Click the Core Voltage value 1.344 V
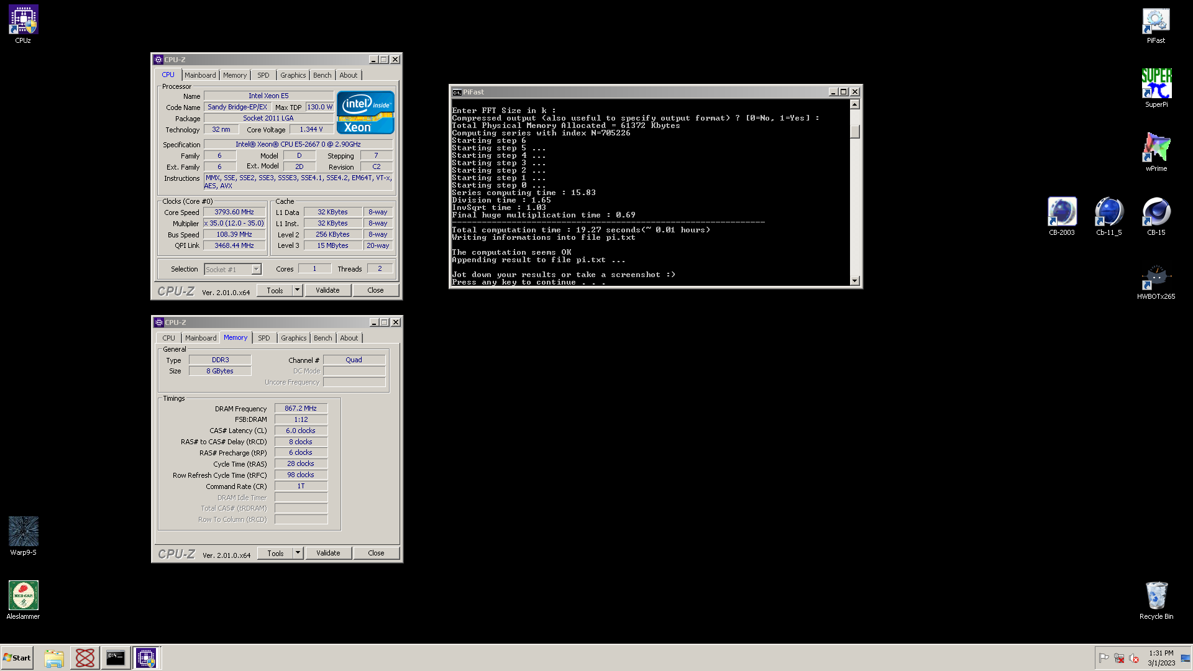 point(311,129)
